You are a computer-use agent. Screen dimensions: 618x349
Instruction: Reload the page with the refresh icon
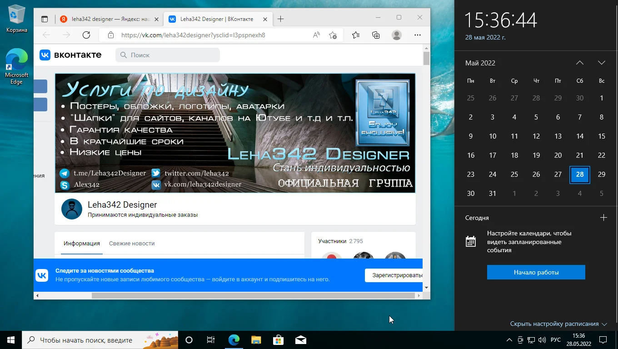tap(86, 35)
